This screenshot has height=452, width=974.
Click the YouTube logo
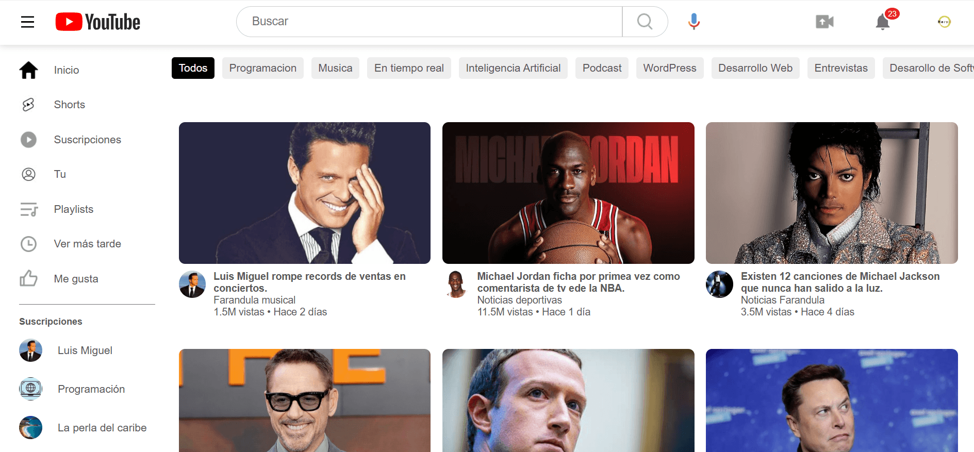point(98,22)
